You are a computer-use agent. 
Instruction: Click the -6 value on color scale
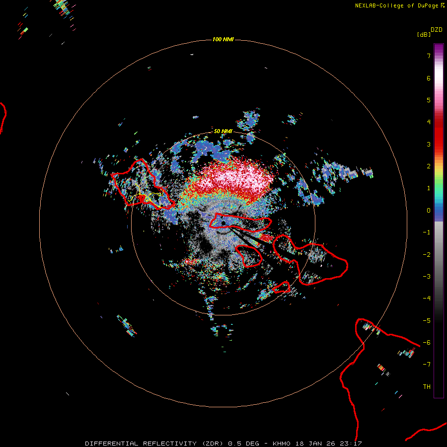(x=427, y=343)
